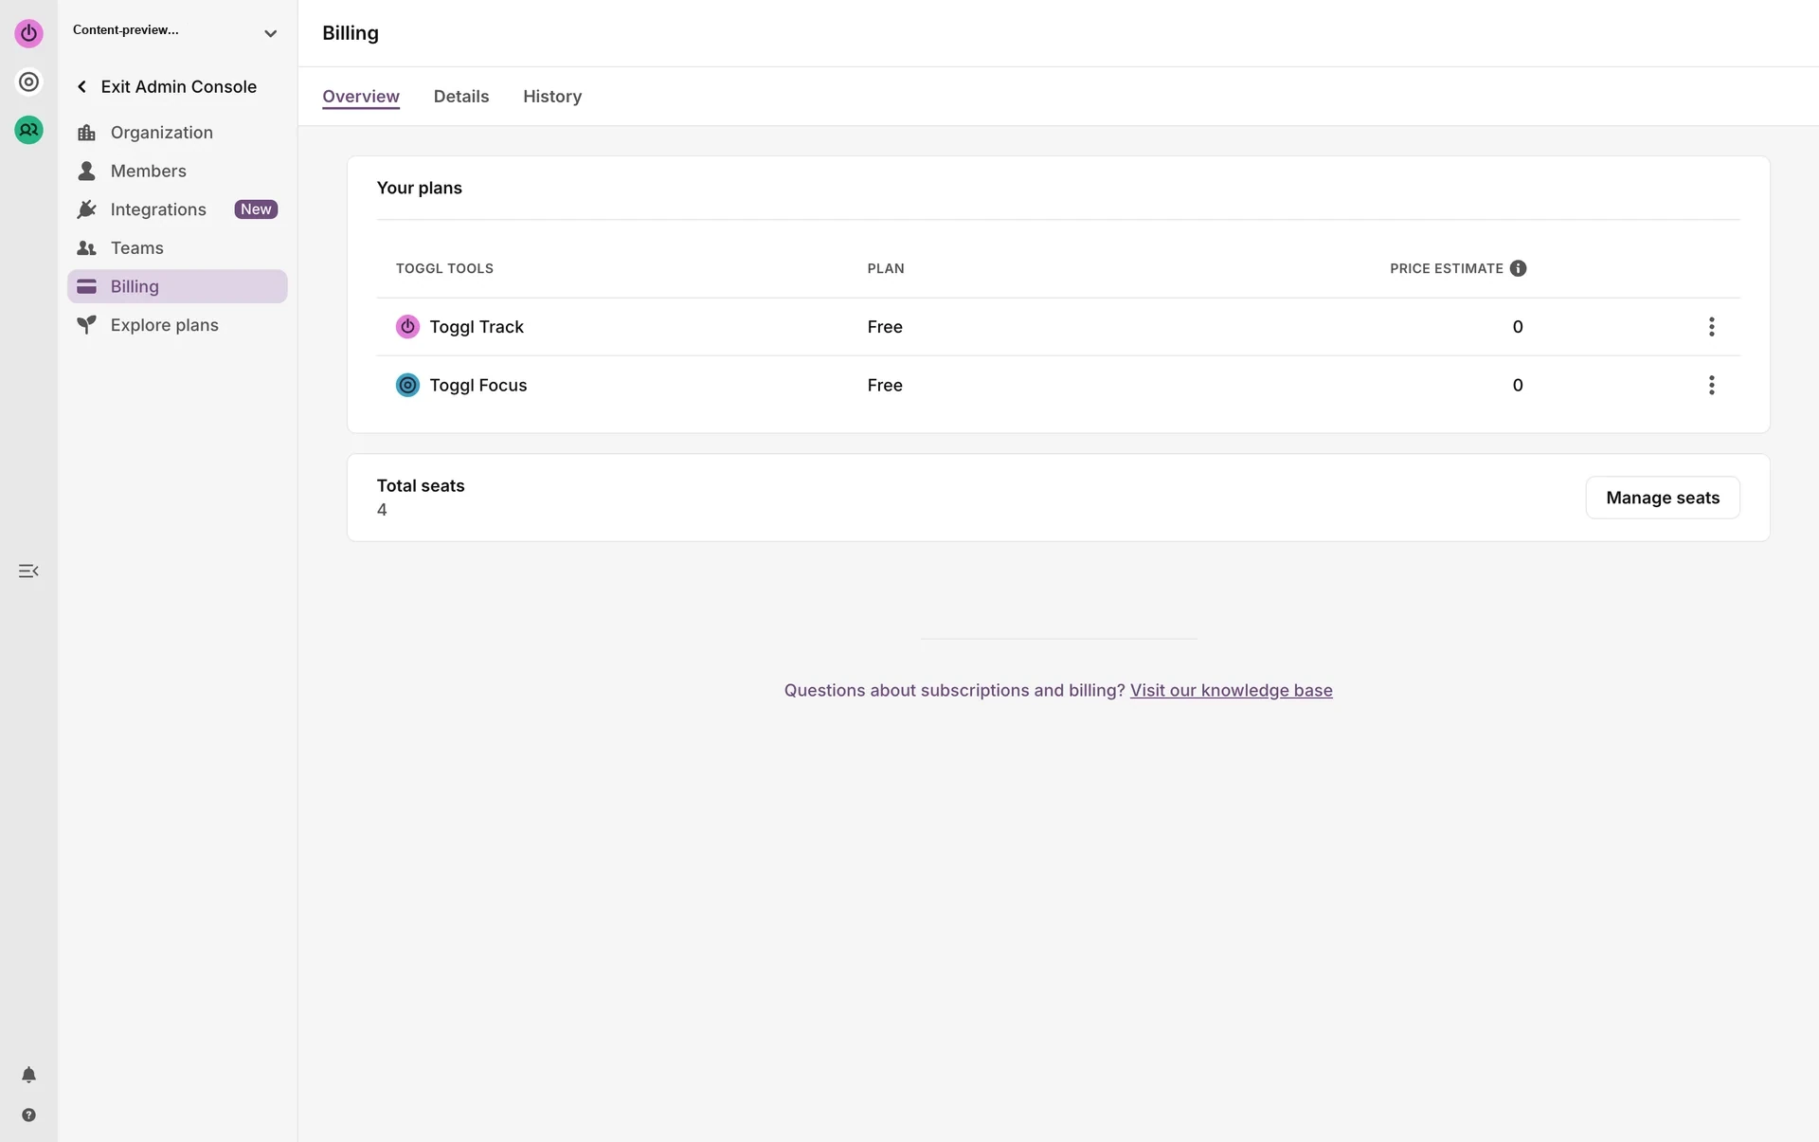This screenshot has height=1142, width=1819.
Task: Open Teams in the sidebar
Action: (177, 248)
